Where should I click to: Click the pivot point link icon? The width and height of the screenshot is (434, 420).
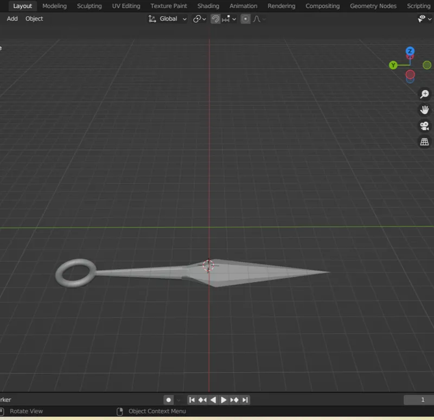pyautogui.click(x=197, y=19)
